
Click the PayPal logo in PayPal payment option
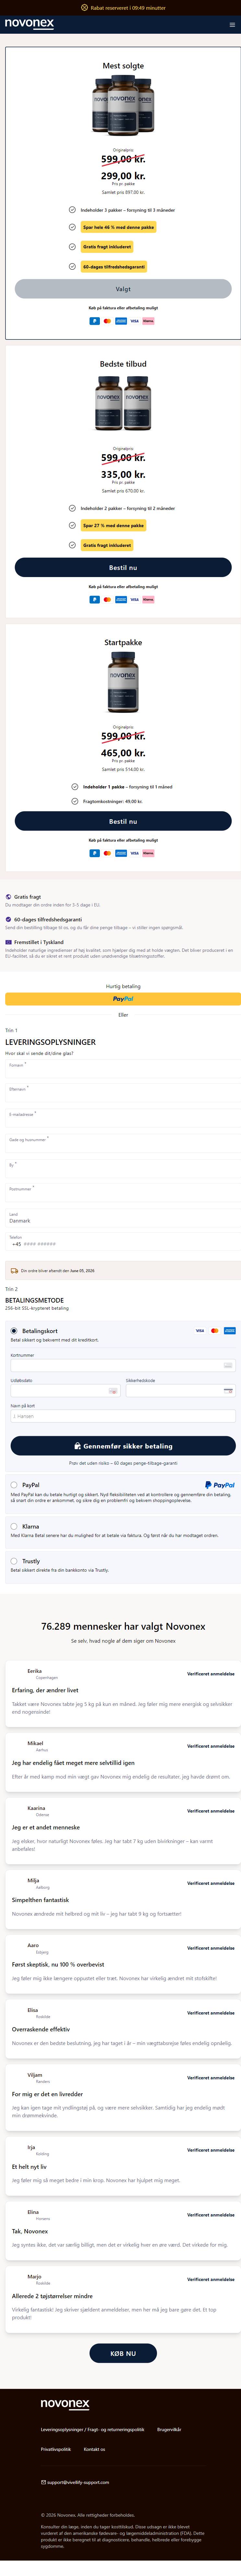220,1485
